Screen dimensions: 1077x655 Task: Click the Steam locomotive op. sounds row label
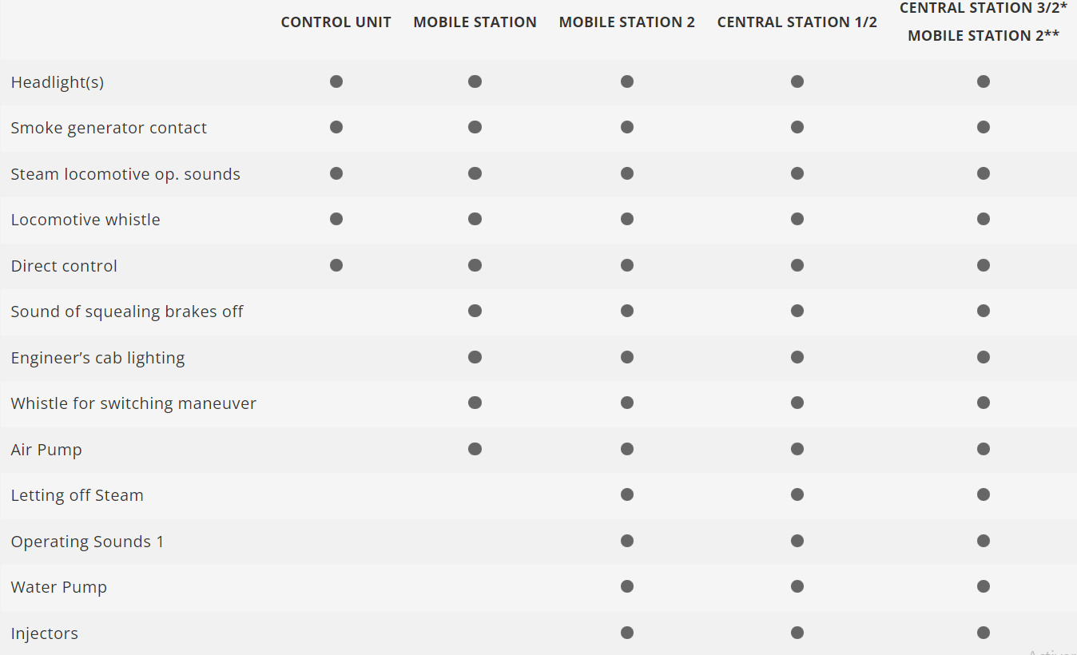pyautogui.click(x=125, y=174)
